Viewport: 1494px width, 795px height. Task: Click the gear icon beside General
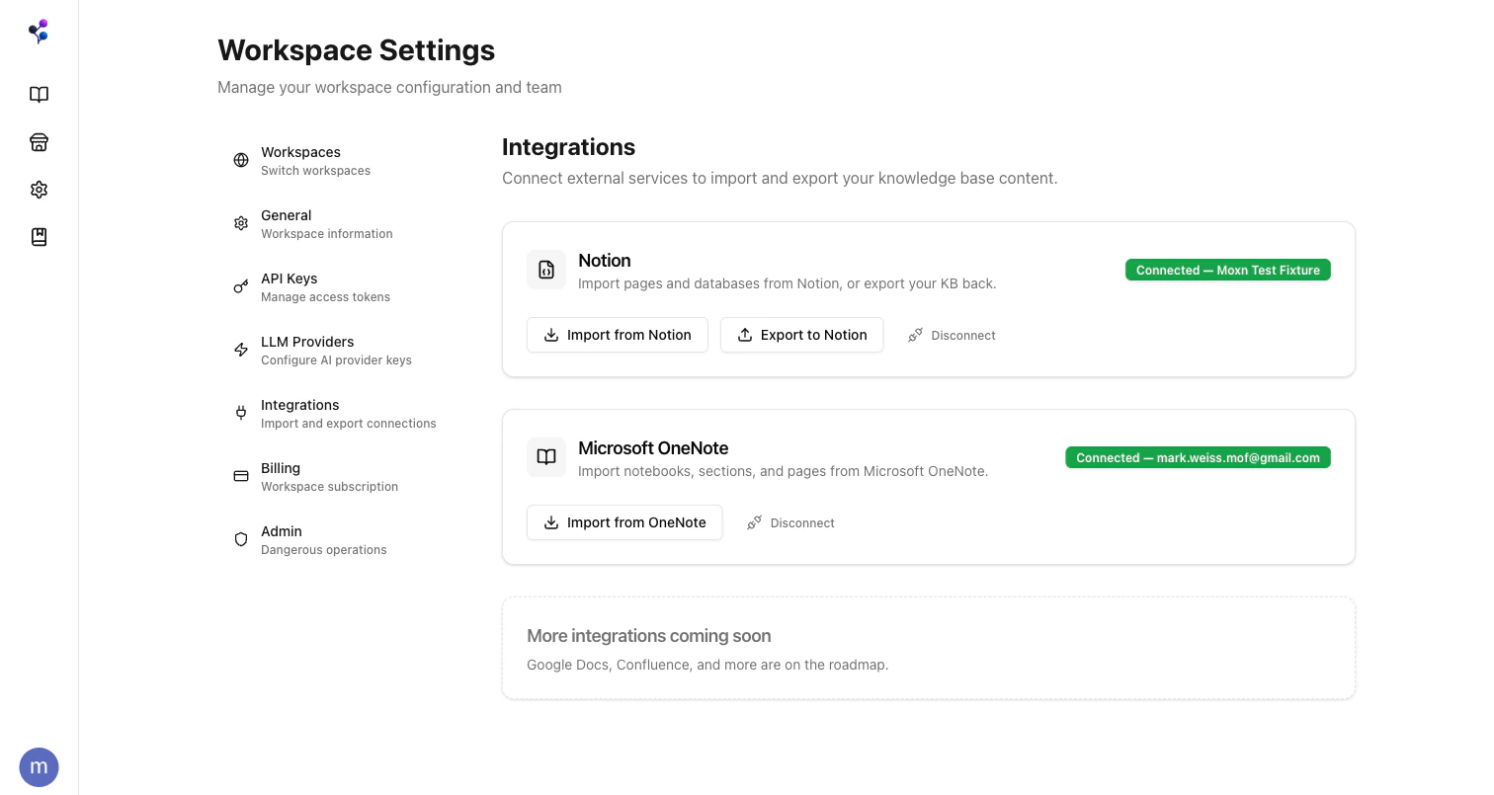click(x=241, y=223)
